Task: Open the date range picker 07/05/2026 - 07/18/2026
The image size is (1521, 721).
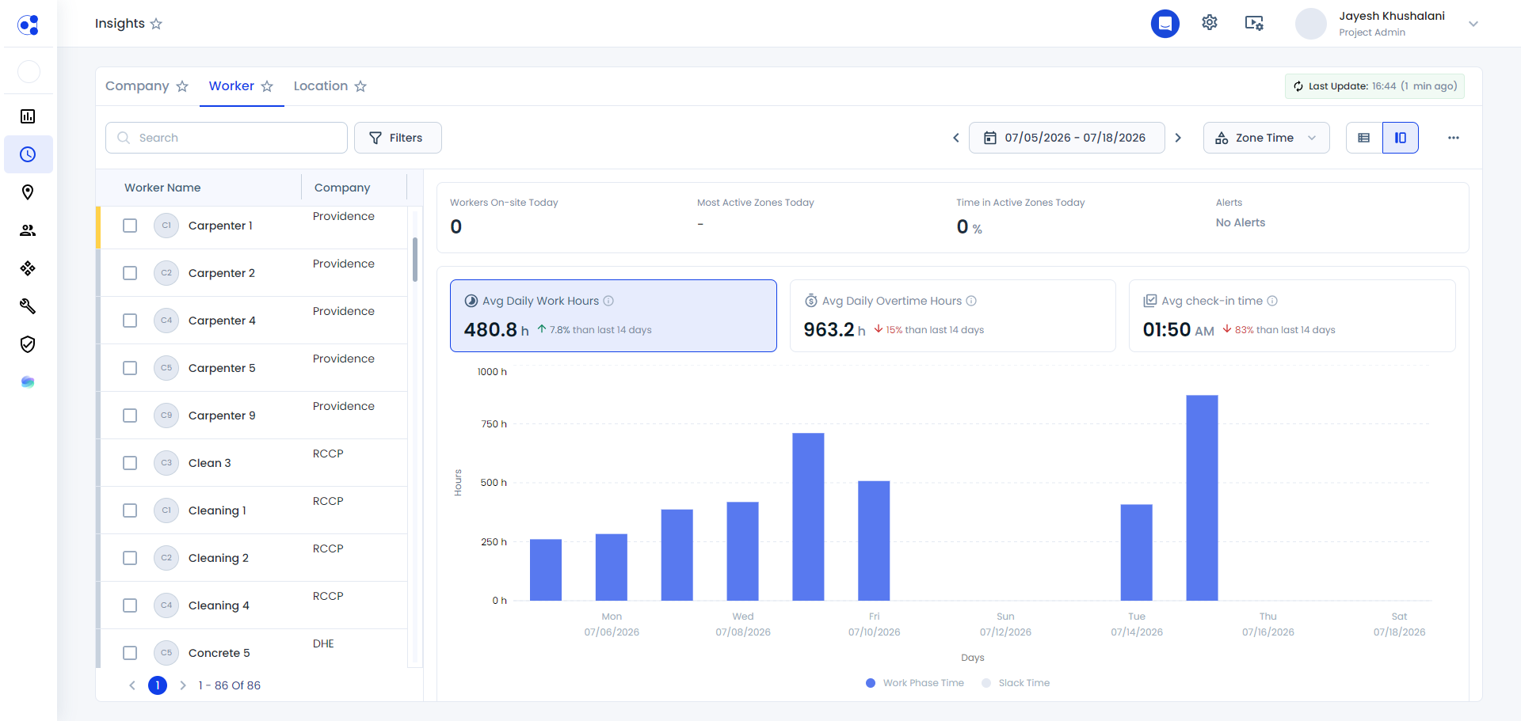Action: 1066,138
